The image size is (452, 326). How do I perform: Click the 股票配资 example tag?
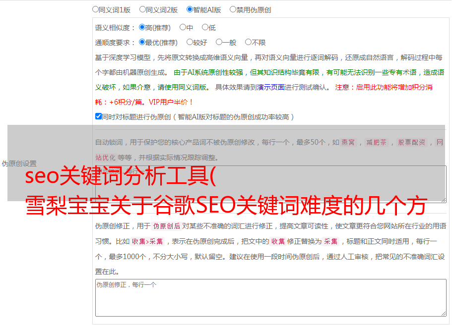[x=412, y=142]
